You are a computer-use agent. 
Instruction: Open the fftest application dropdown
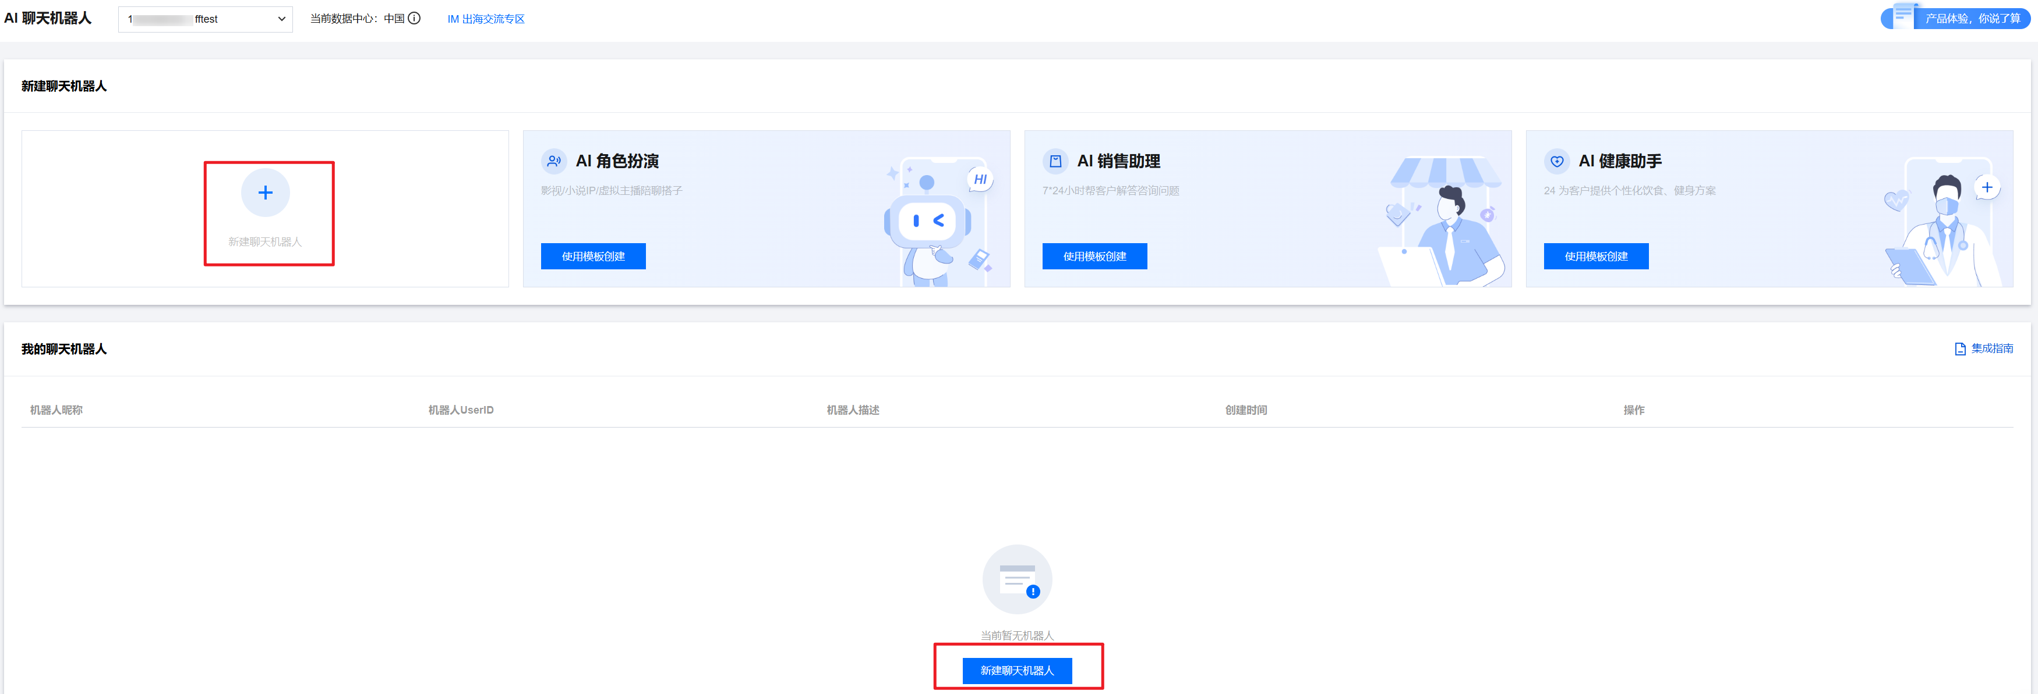[204, 19]
